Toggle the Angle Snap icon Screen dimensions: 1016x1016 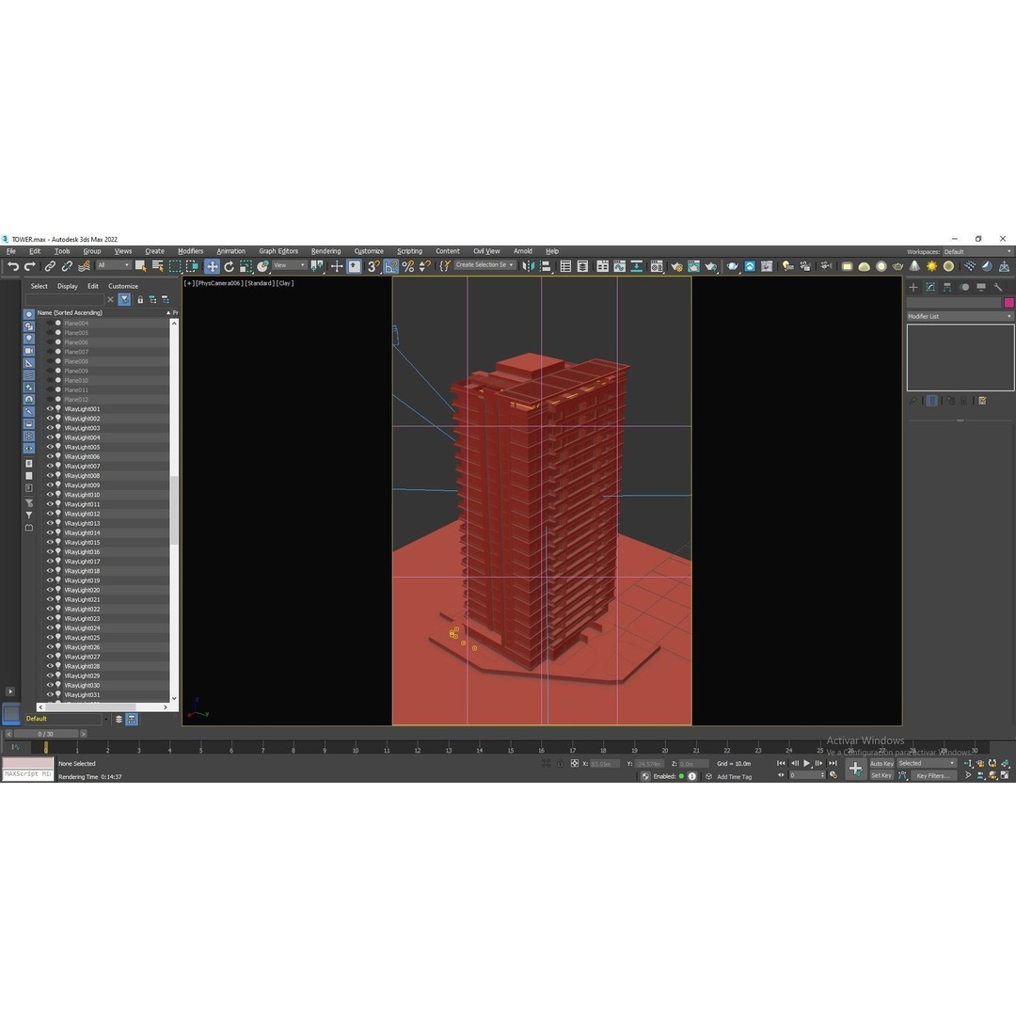[x=390, y=266]
